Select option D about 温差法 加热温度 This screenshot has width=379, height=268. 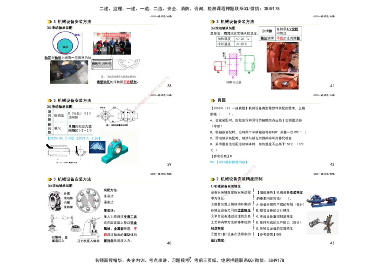click(257, 147)
